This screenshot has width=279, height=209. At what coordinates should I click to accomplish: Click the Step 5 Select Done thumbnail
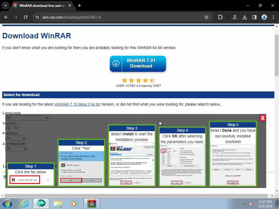tap(233, 154)
